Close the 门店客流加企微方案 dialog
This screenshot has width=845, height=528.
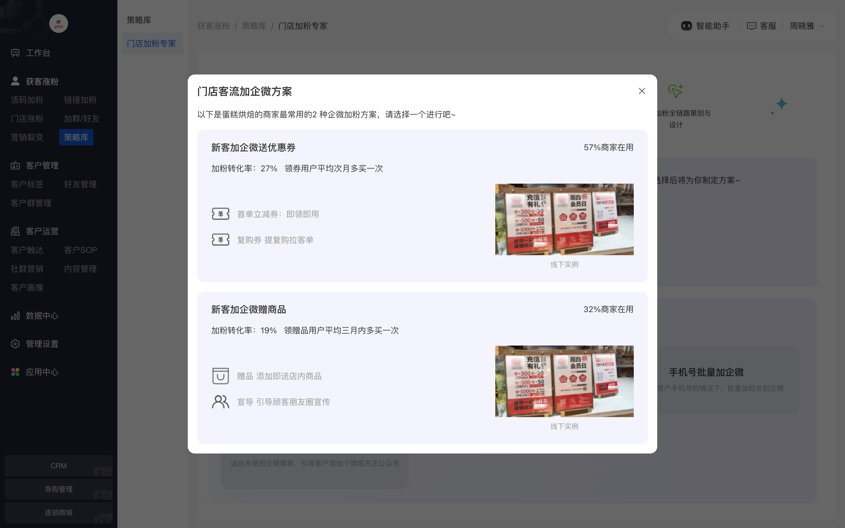(642, 91)
